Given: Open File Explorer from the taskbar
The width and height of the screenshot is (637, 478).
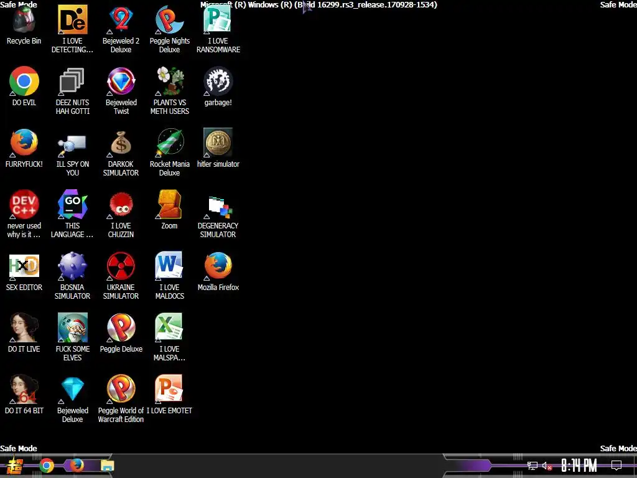Looking at the screenshot, I should (x=107, y=466).
